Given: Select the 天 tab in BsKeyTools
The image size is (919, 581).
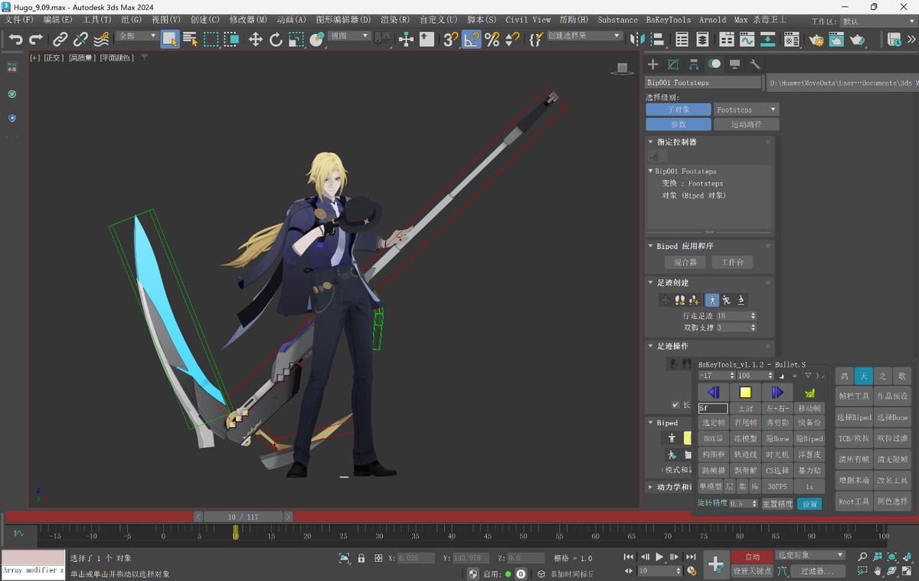Looking at the screenshot, I should pos(863,376).
